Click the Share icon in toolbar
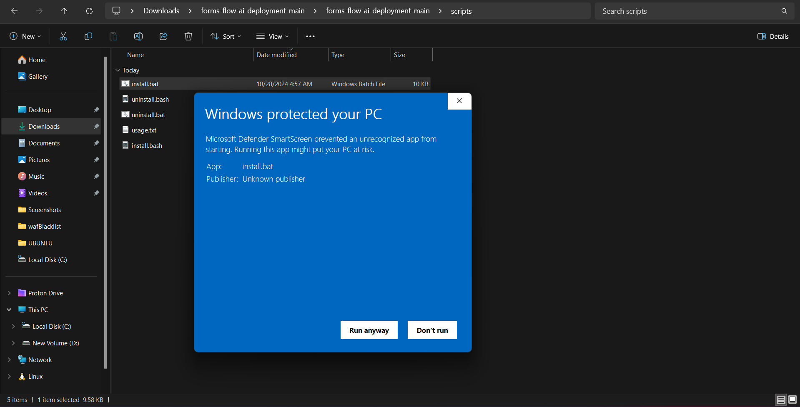Image resolution: width=800 pixels, height=407 pixels. pyautogui.click(x=163, y=36)
